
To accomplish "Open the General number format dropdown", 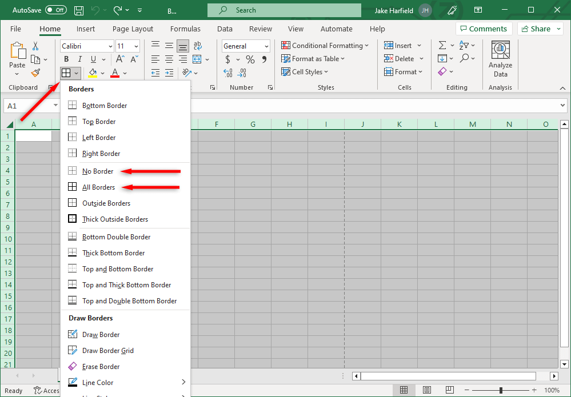I will (266, 46).
